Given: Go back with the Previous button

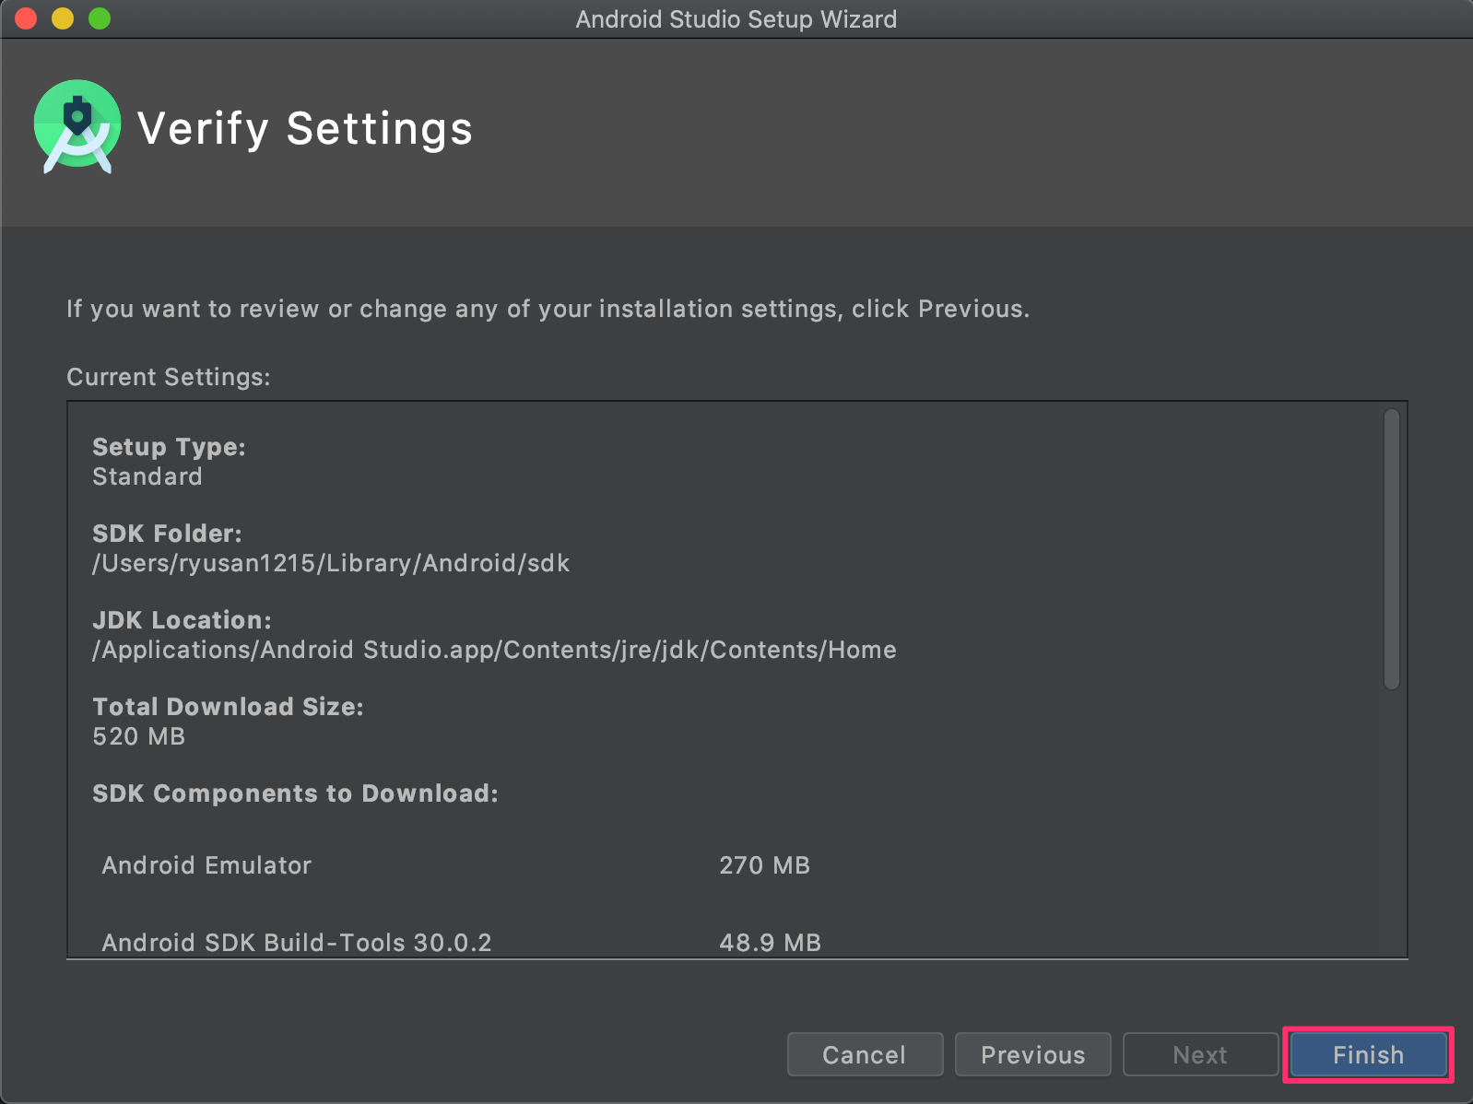Looking at the screenshot, I should [x=1032, y=1054].
